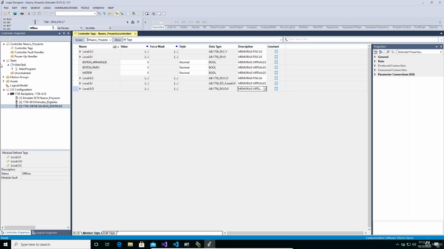Click alphabetical sort icon in Properties panel
This screenshot has height=249, width=444.
tap(381, 53)
